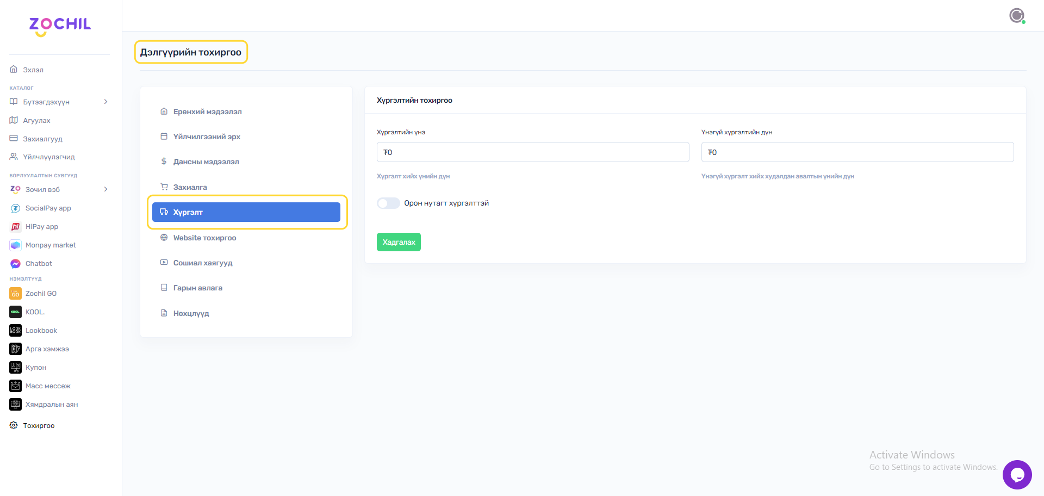Viewport: 1044px width, 496px height.
Task: Click the green Хадгалах button
Action: tap(399, 242)
